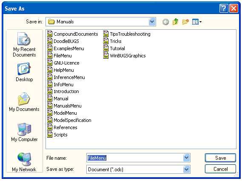Click the InferenceMenu file name text
242x181 pixels.
click(69, 77)
